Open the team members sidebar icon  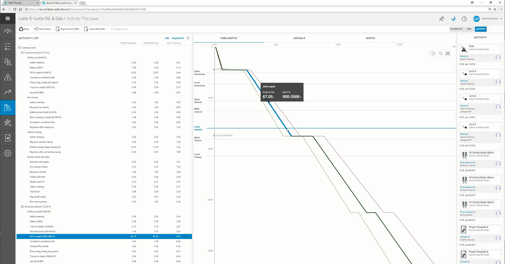8,62
